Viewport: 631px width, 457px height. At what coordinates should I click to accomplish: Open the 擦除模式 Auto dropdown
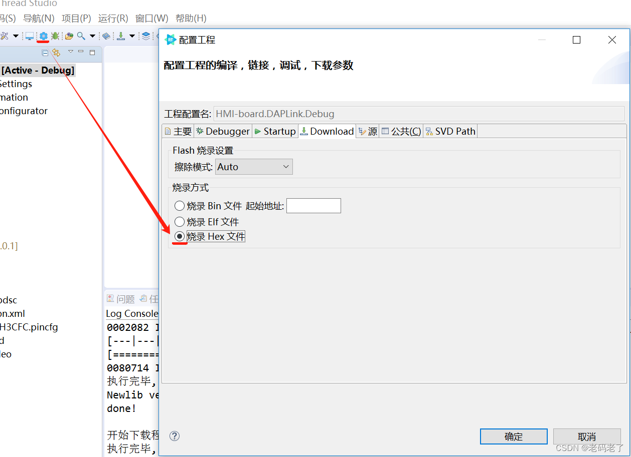tap(253, 166)
